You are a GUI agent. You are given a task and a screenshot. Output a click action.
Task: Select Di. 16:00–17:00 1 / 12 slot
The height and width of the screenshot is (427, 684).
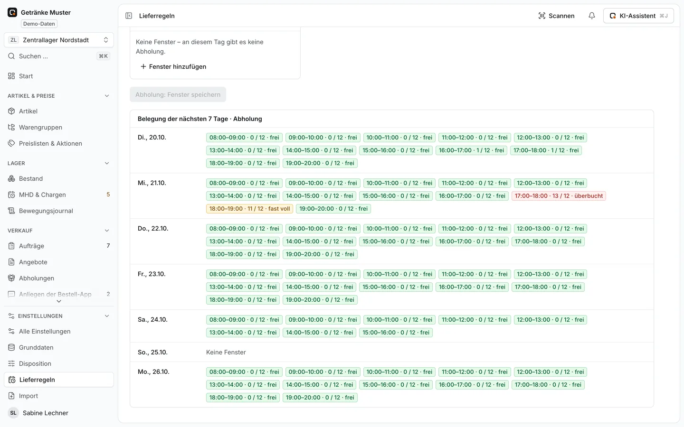coord(471,150)
